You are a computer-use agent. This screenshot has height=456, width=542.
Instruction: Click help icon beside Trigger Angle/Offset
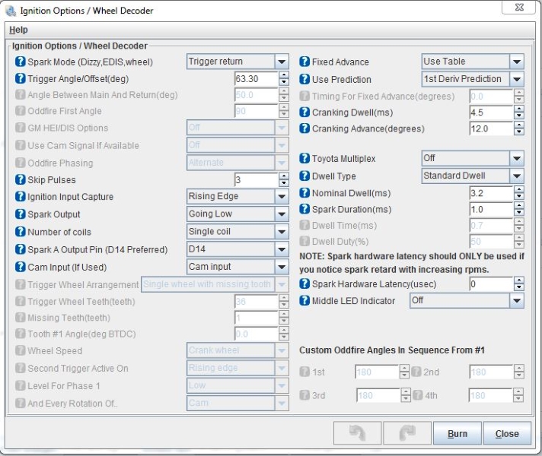click(x=21, y=79)
